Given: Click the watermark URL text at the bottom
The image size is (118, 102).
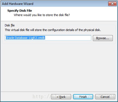Looking at the screenshot, I should [73, 97].
